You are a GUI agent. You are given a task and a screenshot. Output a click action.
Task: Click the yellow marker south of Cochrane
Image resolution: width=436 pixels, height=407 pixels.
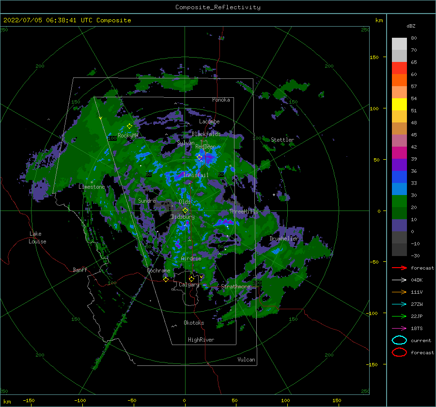[166, 280]
